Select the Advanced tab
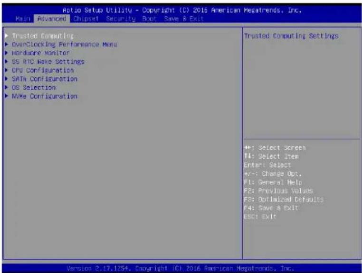 pos(52,18)
